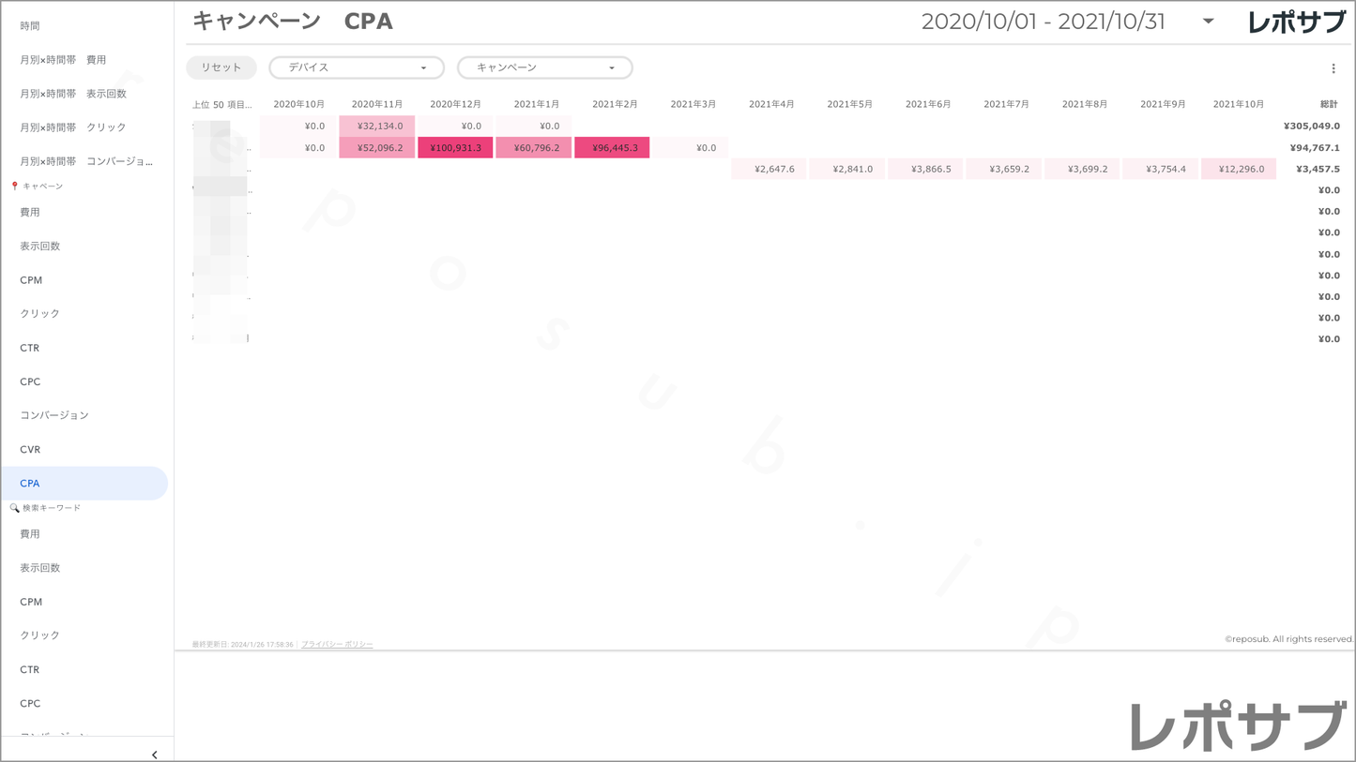Collapse the left navigation sidebar with the chevron
This screenshot has height=762, width=1356.
[154, 754]
